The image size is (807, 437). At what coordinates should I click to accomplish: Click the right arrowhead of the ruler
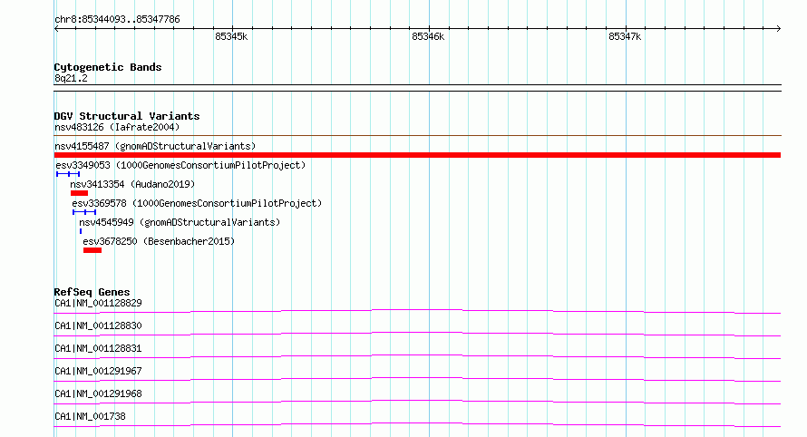[779, 28]
